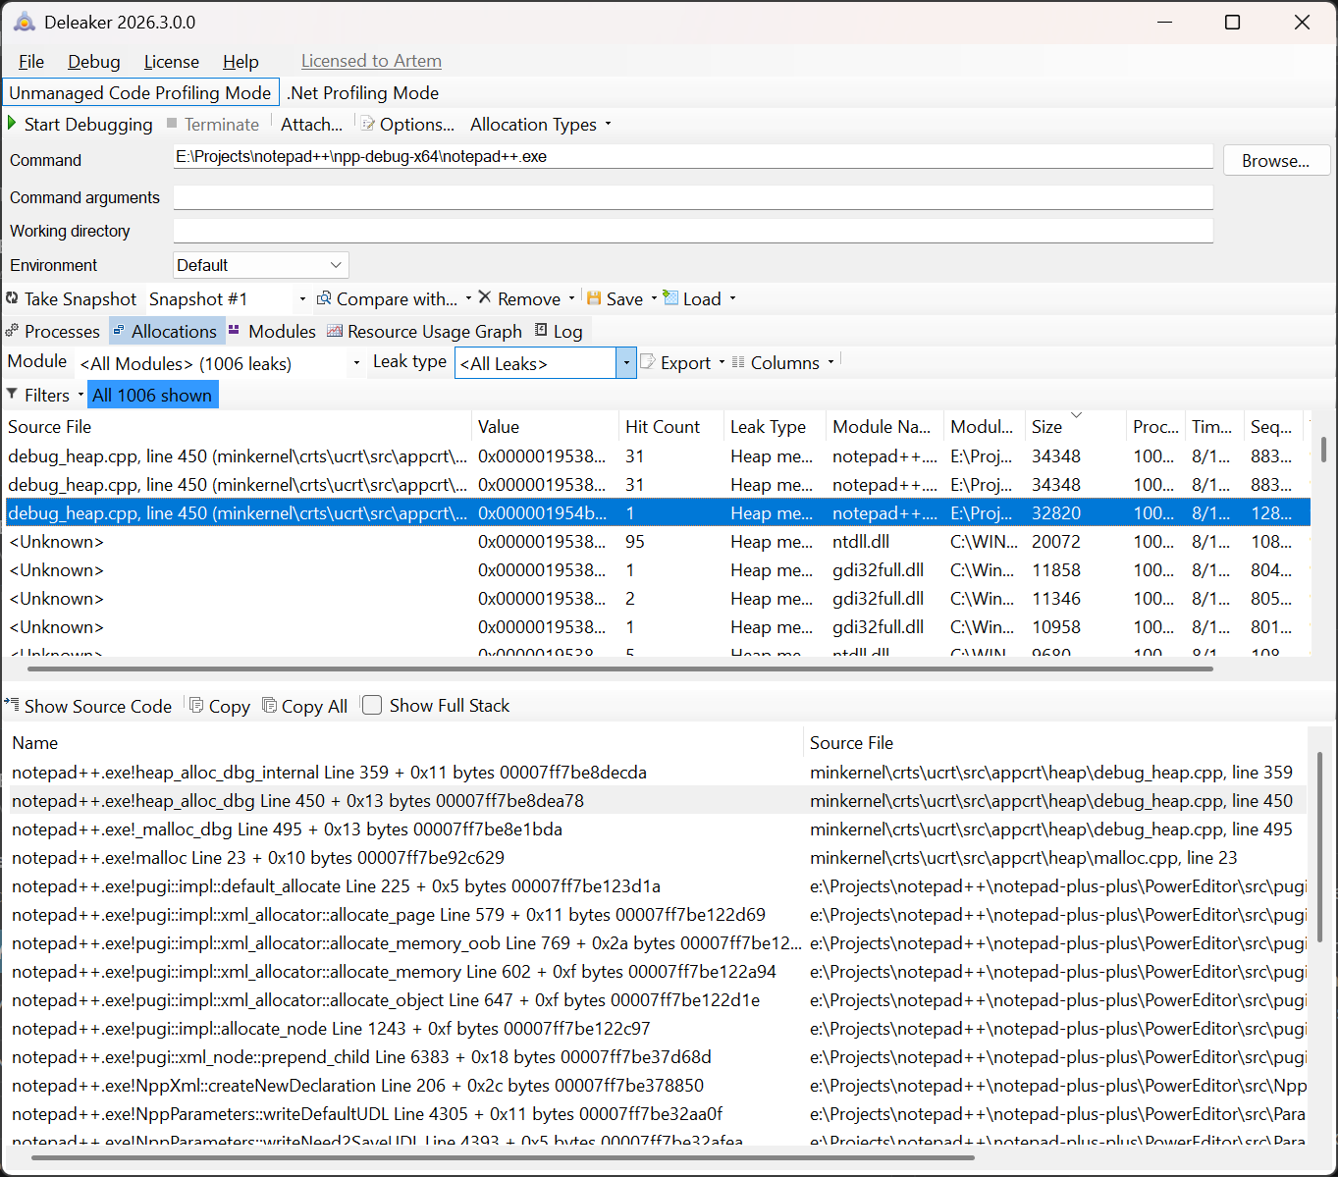Viewport: 1338px width, 1177px height.
Task: Select stack frame pugi::impl::default_allocate Line 225
Action: pos(658,886)
